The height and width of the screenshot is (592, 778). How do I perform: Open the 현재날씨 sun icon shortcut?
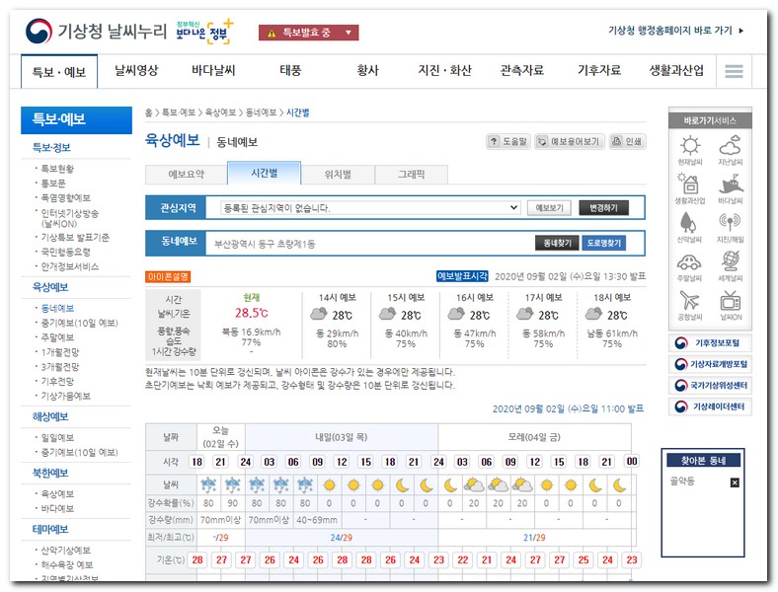(690, 150)
